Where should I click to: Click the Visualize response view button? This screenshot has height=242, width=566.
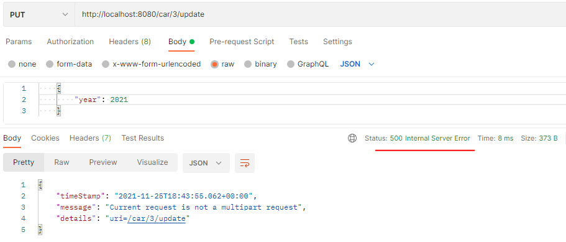click(x=152, y=162)
